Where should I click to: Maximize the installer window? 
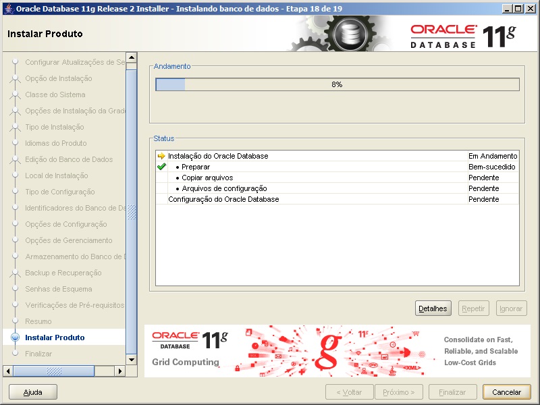click(x=518, y=9)
